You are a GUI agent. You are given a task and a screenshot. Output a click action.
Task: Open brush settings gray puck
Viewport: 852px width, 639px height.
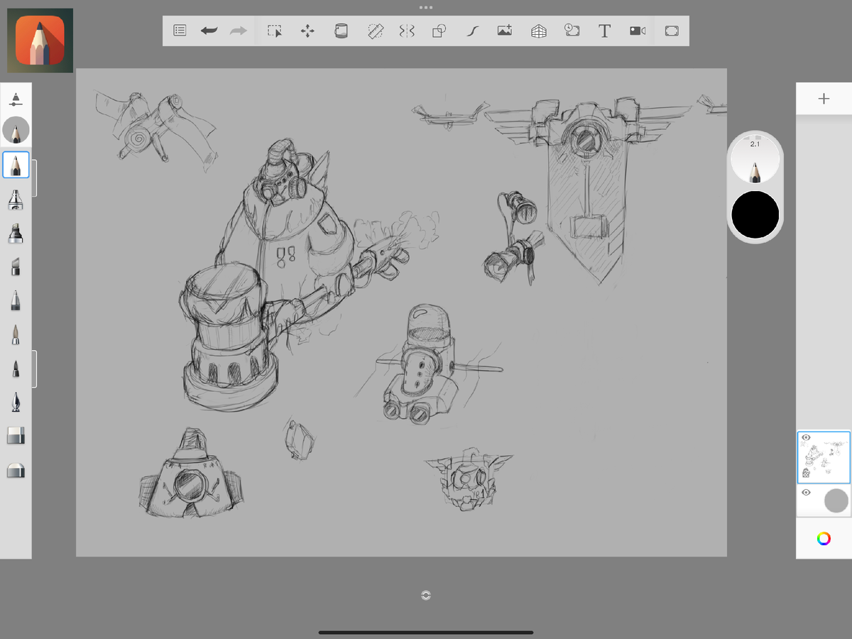(x=16, y=131)
